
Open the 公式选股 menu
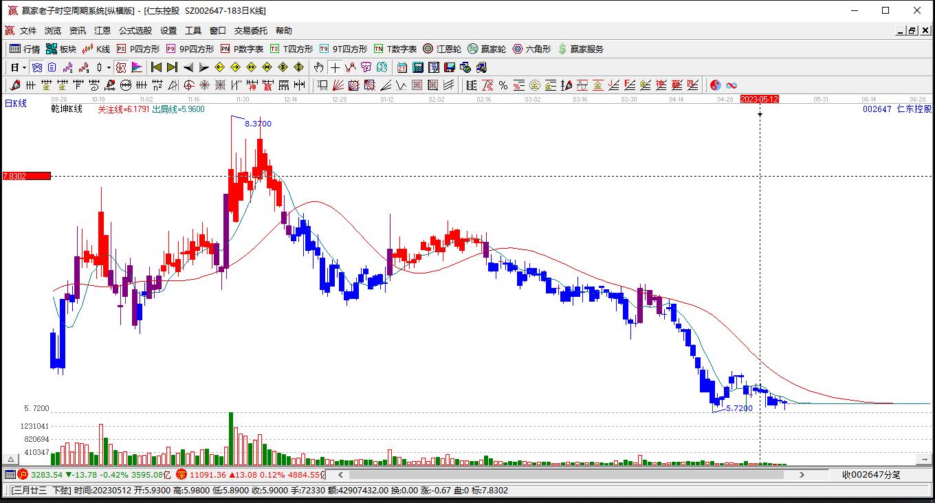tap(135, 31)
